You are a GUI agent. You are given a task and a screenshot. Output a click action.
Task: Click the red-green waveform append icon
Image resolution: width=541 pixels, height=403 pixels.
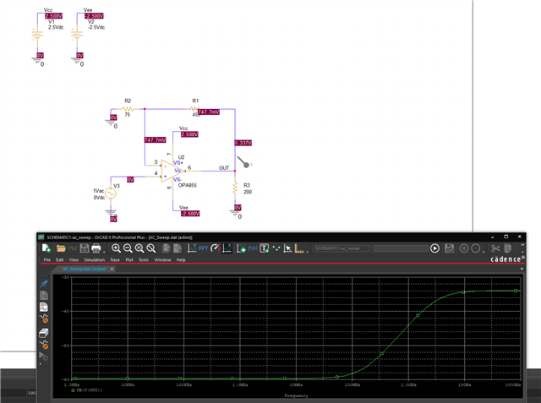[x=73, y=248]
